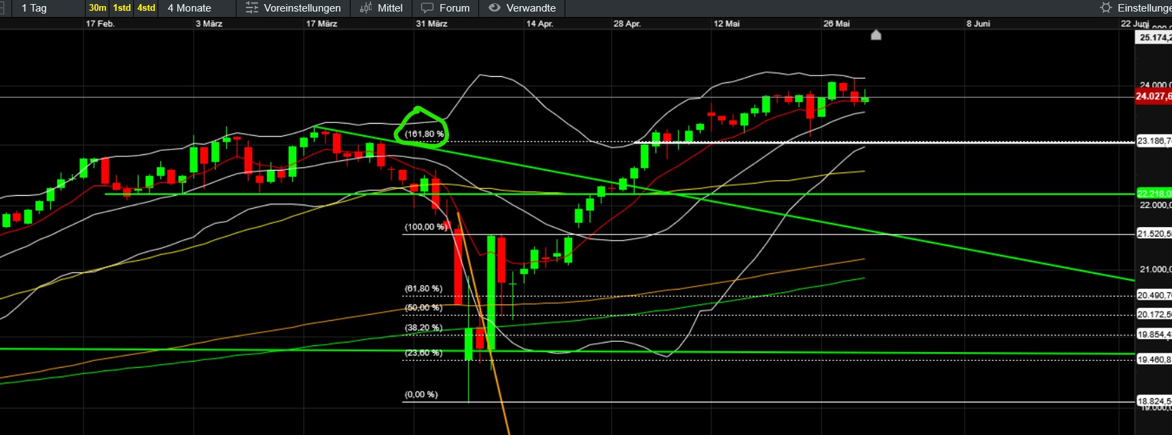The image size is (1172, 435).
Task: Click the 20.172,5 price level label
Action: pos(1154,315)
